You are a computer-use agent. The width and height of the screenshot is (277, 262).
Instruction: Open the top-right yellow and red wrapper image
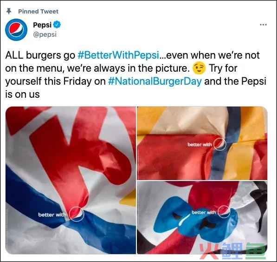(x=202, y=143)
